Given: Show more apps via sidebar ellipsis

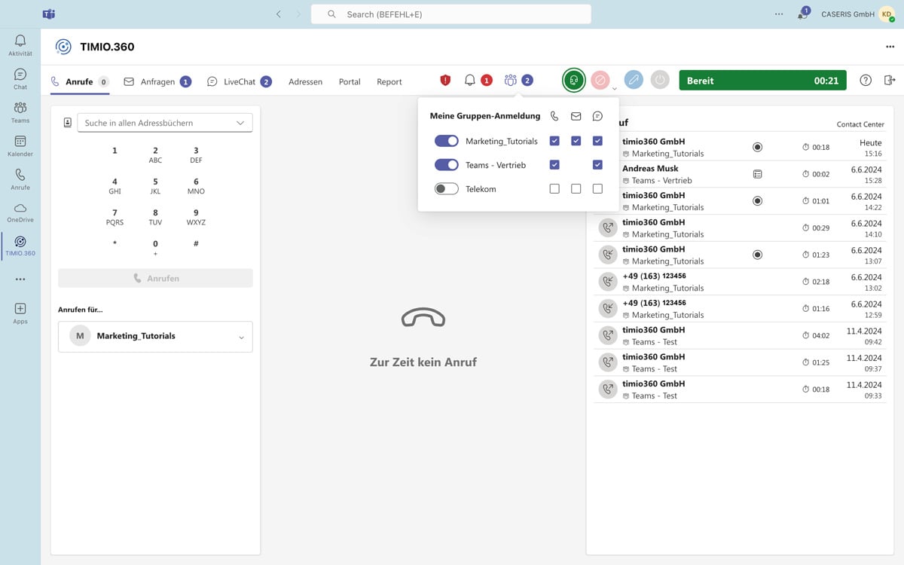Looking at the screenshot, I should coord(20,279).
